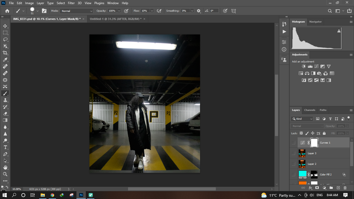
Task: Select the Eyedropper tool
Action: 5,60
